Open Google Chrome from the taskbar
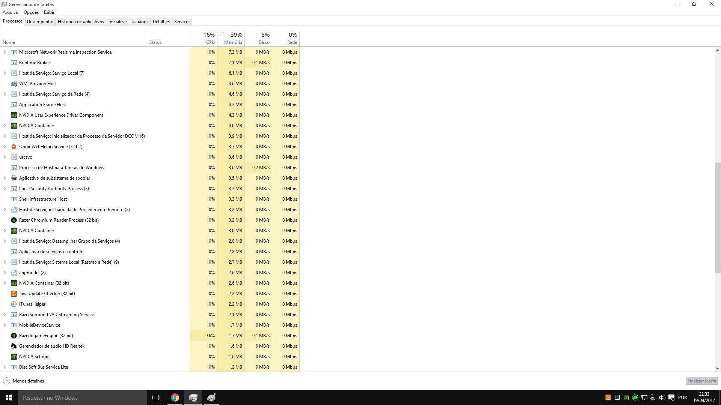721x405 pixels. (x=175, y=397)
